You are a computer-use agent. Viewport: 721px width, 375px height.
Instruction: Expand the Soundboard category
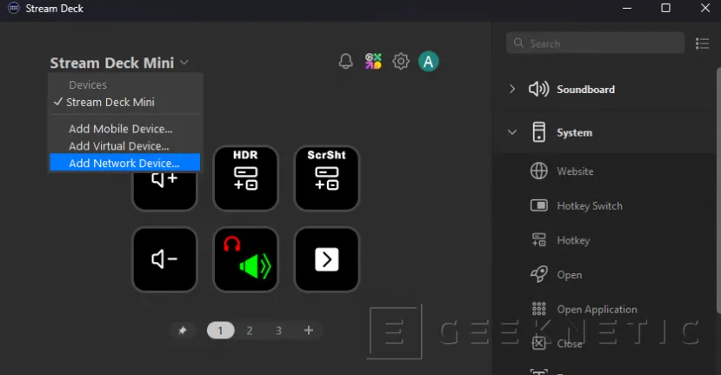click(512, 89)
